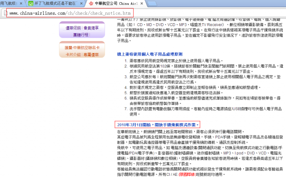This screenshot has width=286, height=178.
Task: Click heading 2010年3月1日開始，開放手機飛航模式作業
Action: (x=158, y=125)
